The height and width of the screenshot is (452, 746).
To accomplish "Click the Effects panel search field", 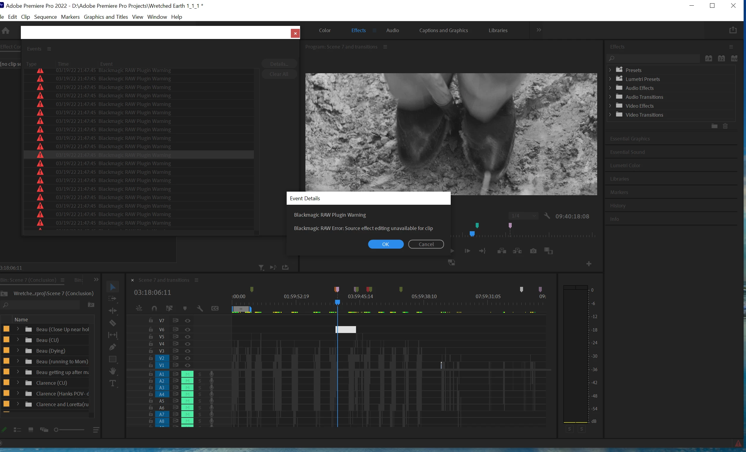I will pos(654,58).
